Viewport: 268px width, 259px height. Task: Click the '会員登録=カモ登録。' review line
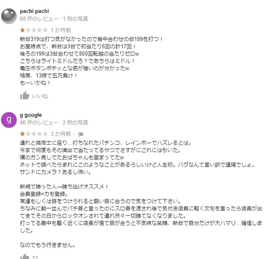click(x=44, y=194)
